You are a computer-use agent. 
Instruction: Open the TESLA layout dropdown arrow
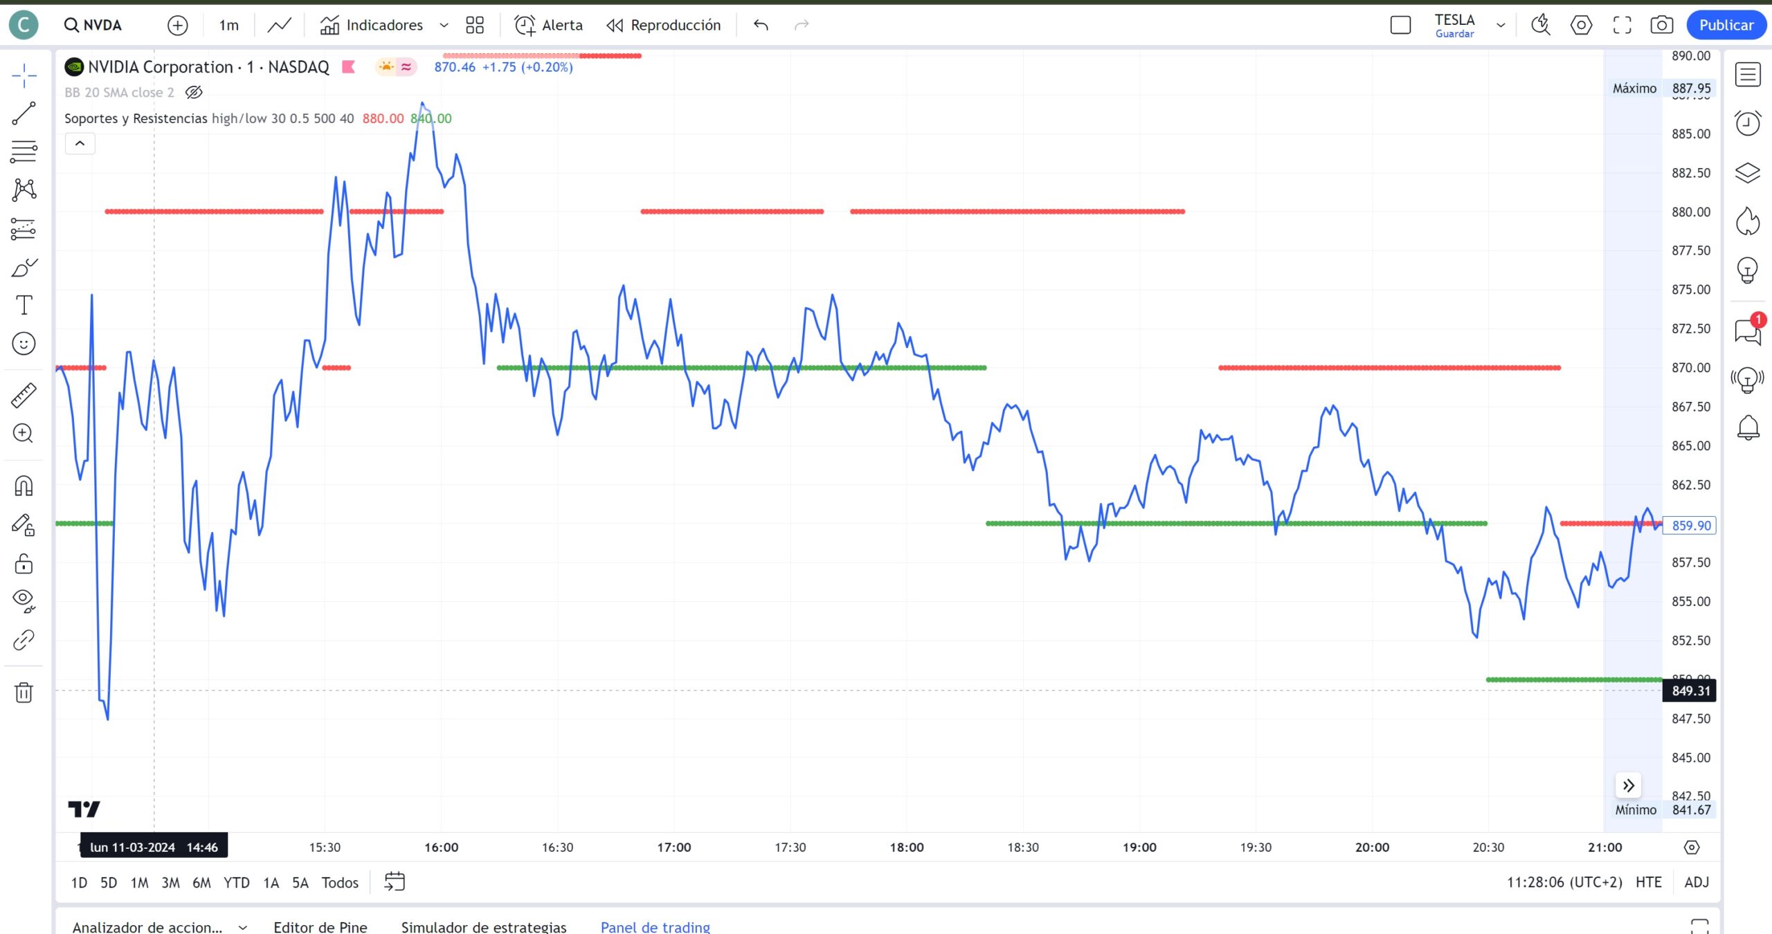click(1501, 25)
